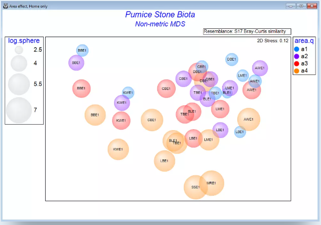
Task: Click the orange KWE1 bubble
Action: (118, 150)
